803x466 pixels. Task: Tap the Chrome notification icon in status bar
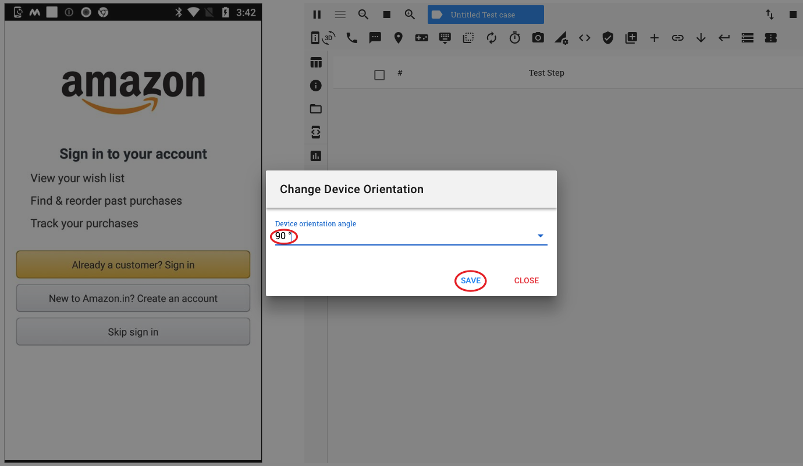tap(103, 12)
